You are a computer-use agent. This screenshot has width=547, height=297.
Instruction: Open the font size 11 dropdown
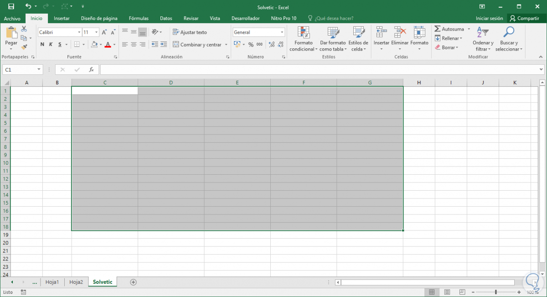[x=97, y=32]
